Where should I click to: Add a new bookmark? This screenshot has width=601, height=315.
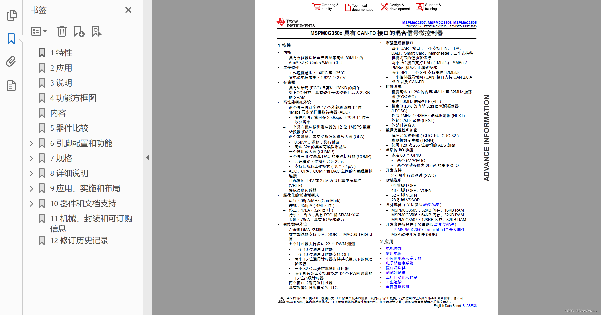point(79,31)
